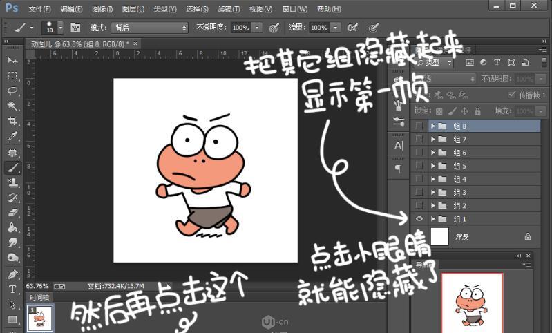Screen dimensions: 552x333
Task: Select the Pen tool
Action: pyautogui.click(x=12, y=274)
